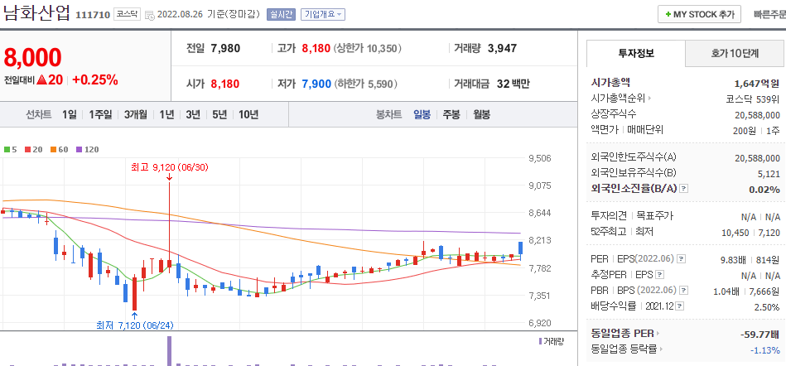Image resolution: width=786 pixels, height=366 pixels.
Task: Click the 상장주식수 value 20,588,000
Action: pos(758,115)
